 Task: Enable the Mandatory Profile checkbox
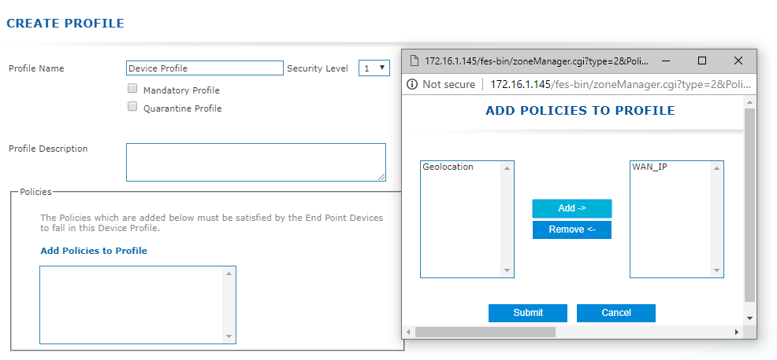(x=132, y=89)
